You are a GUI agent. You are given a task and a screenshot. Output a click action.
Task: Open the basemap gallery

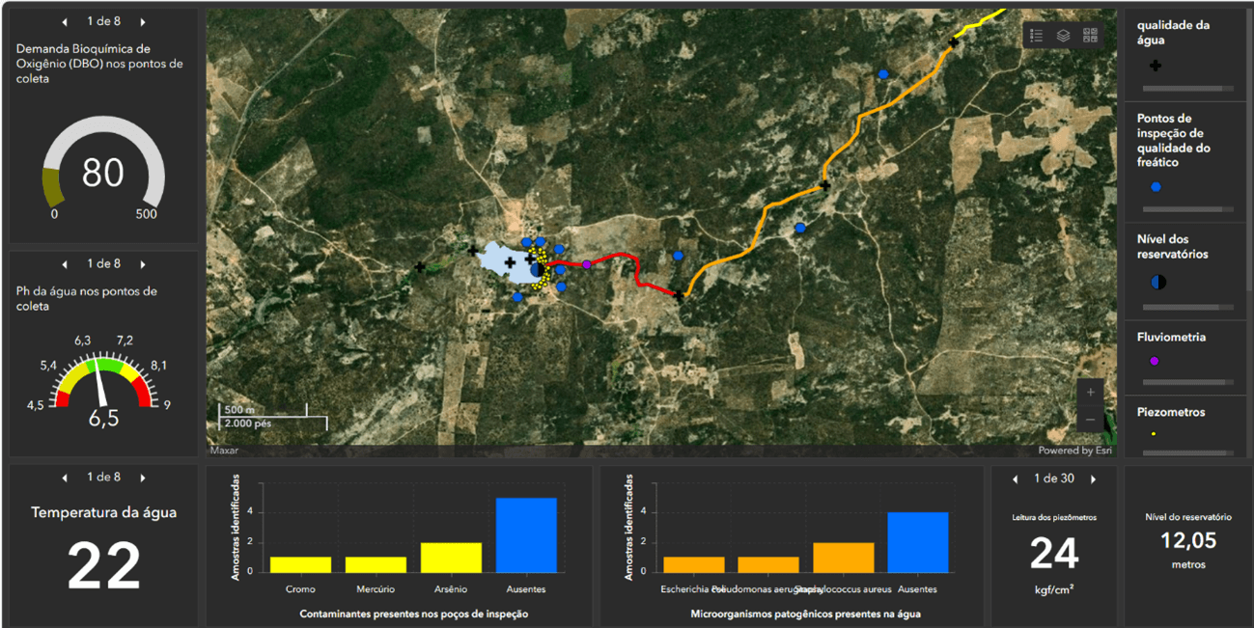coord(1090,36)
